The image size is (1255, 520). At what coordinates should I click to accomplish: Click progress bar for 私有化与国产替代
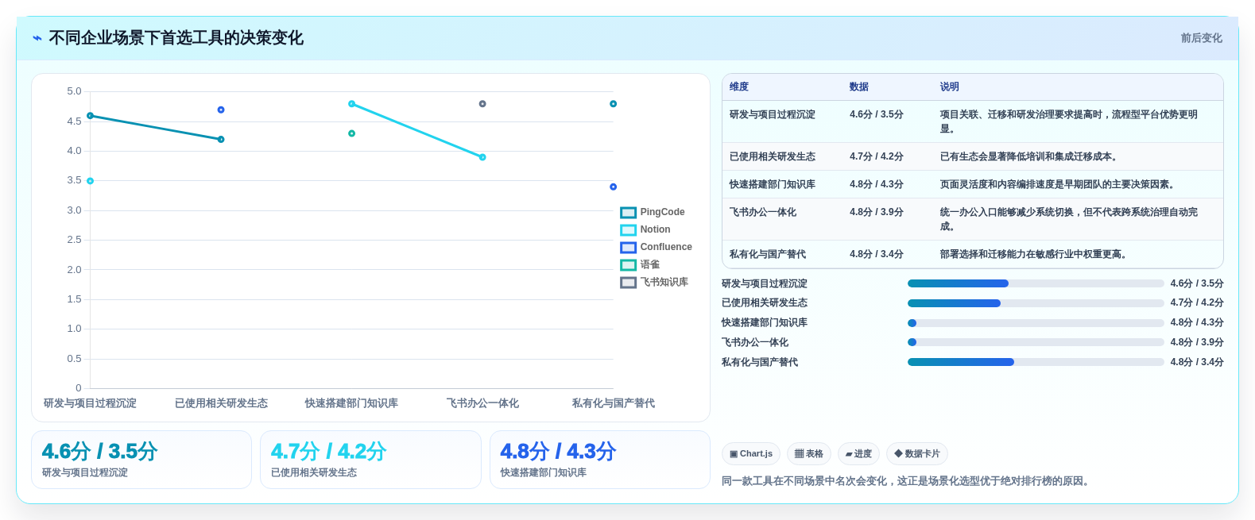(x=1036, y=362)
